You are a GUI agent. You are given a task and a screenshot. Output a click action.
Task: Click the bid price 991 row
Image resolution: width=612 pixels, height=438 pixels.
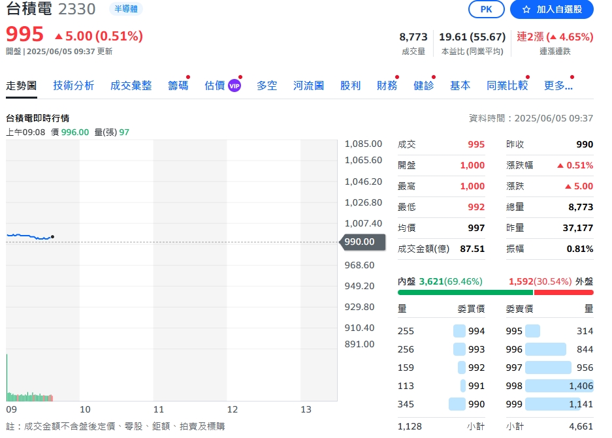(441, 386)
